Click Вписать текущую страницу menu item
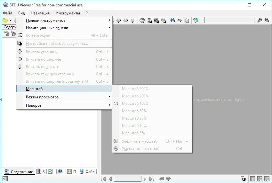The width and height of the screenshot is (272, 183). click(x=64, y=74)
